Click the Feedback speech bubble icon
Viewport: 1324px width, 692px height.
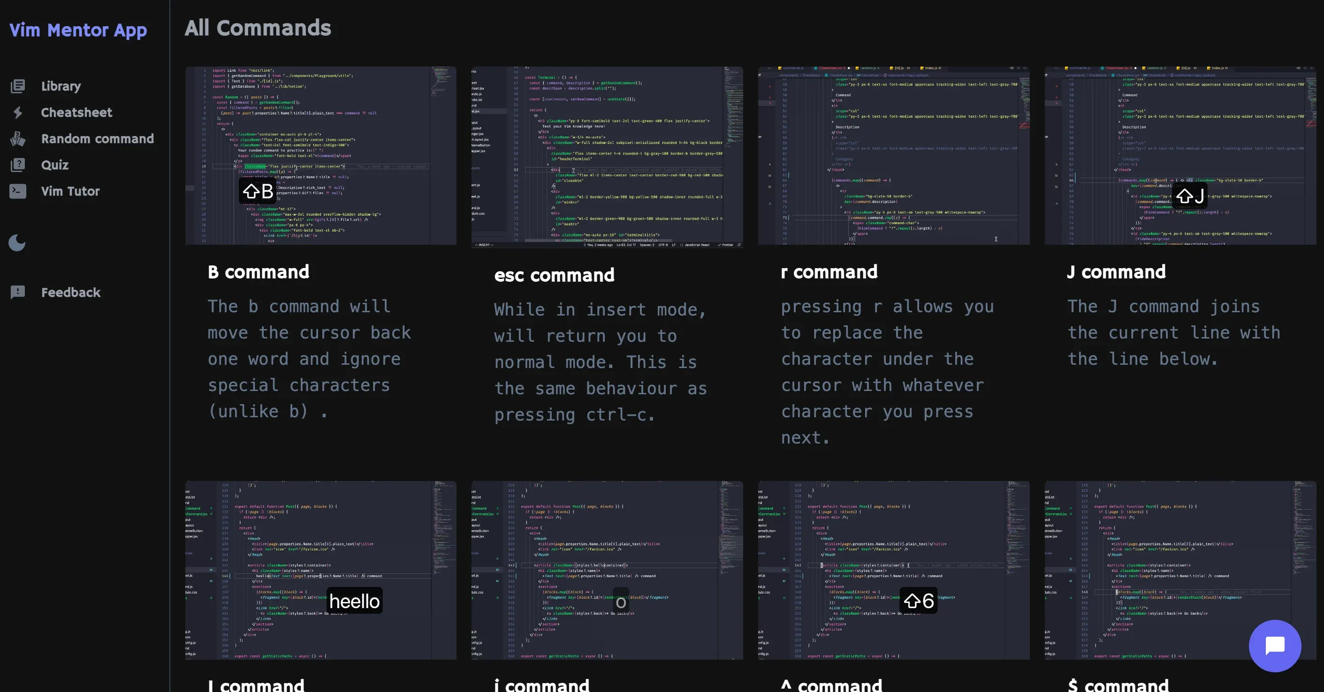click(18, 292)
